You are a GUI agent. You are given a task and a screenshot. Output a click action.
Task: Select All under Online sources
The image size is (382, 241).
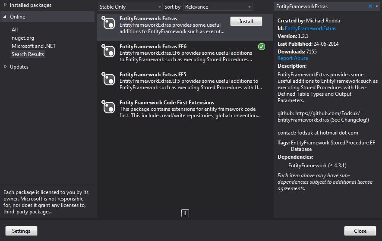[x=15, y=29]
